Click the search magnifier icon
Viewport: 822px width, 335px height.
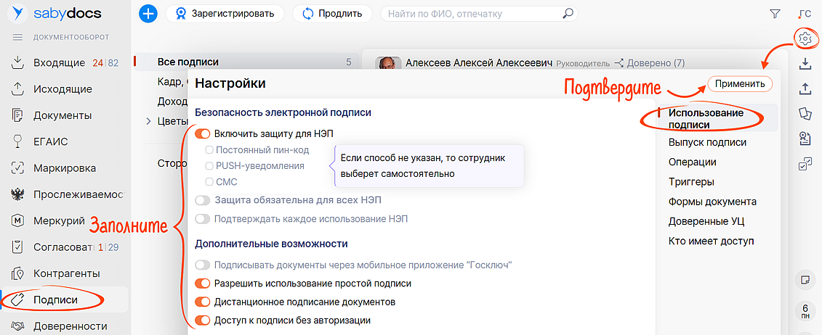[x=568, y=14]
